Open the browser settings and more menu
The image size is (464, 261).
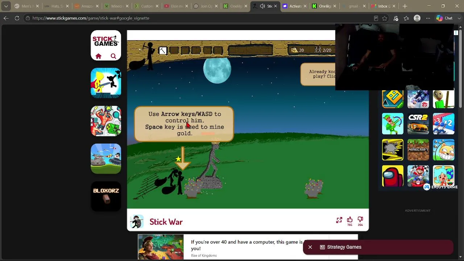coord(428,18)
